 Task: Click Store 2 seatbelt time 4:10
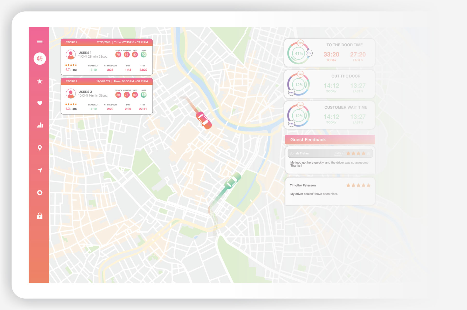93,109
